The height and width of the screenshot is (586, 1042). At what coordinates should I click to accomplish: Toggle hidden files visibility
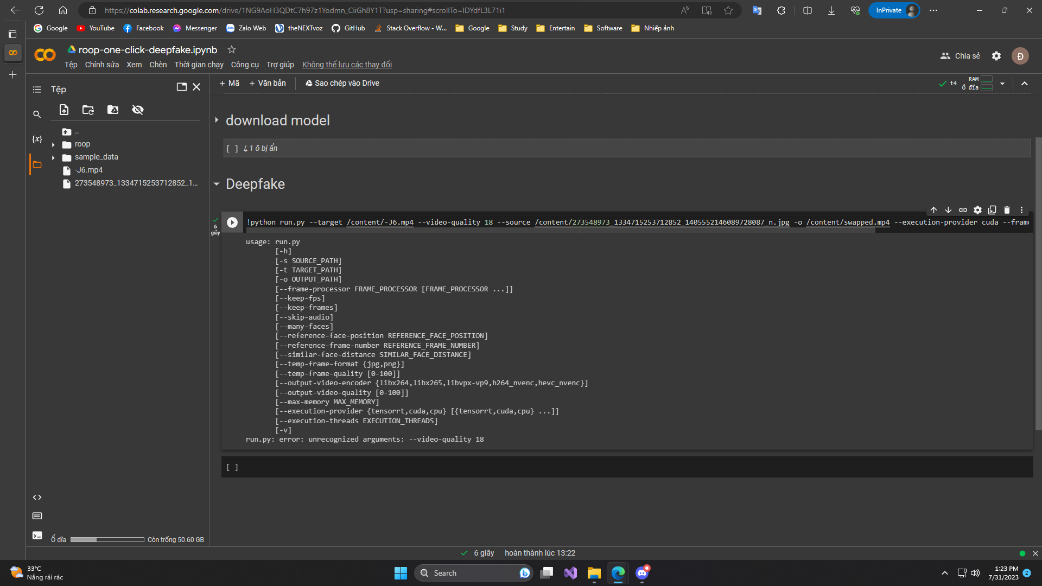point(138,110)
